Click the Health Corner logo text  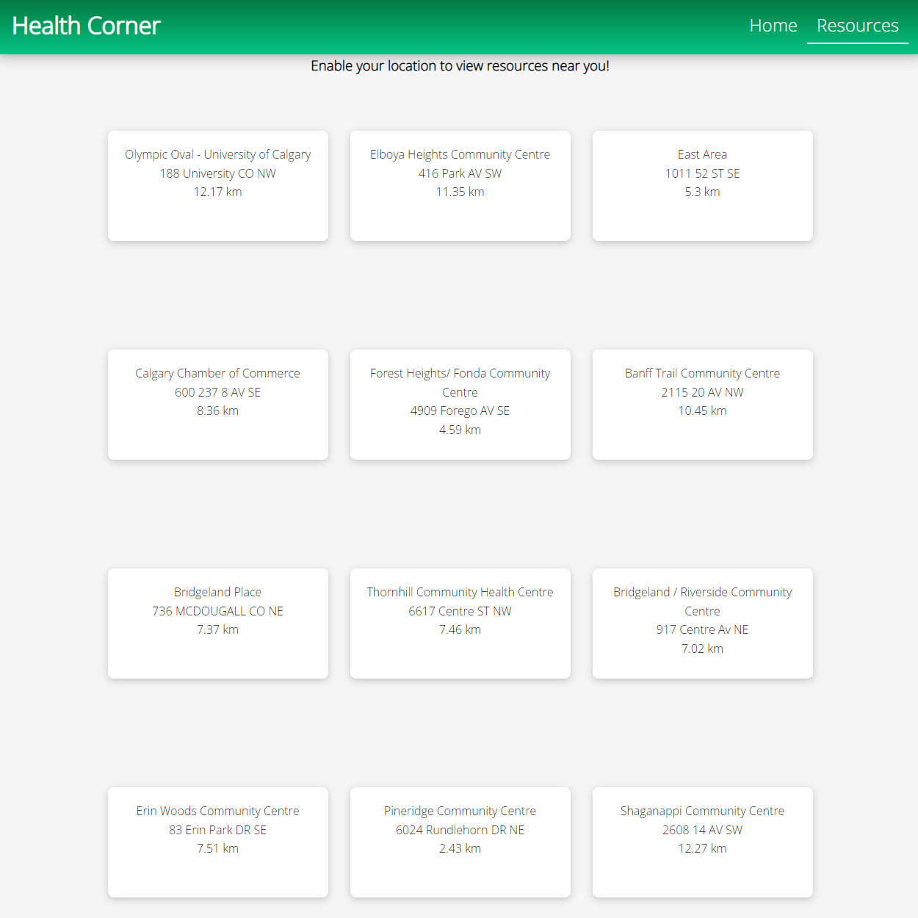click(x=85, y=25)
